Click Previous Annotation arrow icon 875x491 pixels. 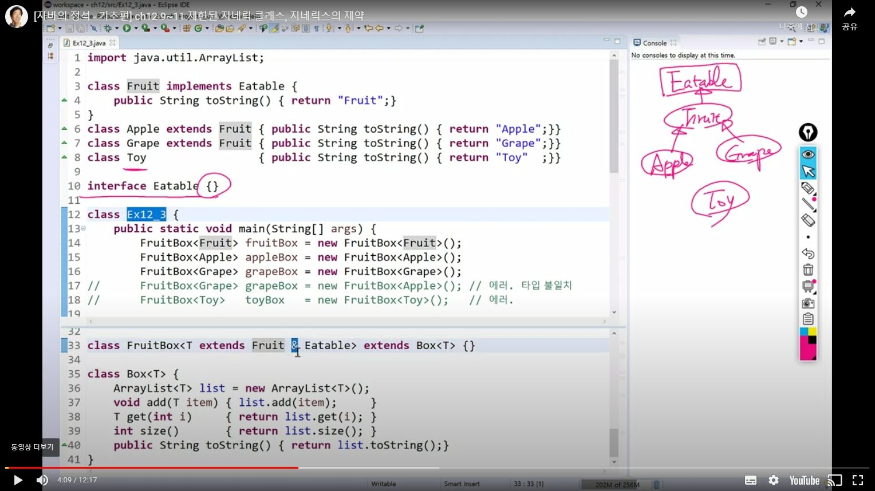tap(348, 28)
